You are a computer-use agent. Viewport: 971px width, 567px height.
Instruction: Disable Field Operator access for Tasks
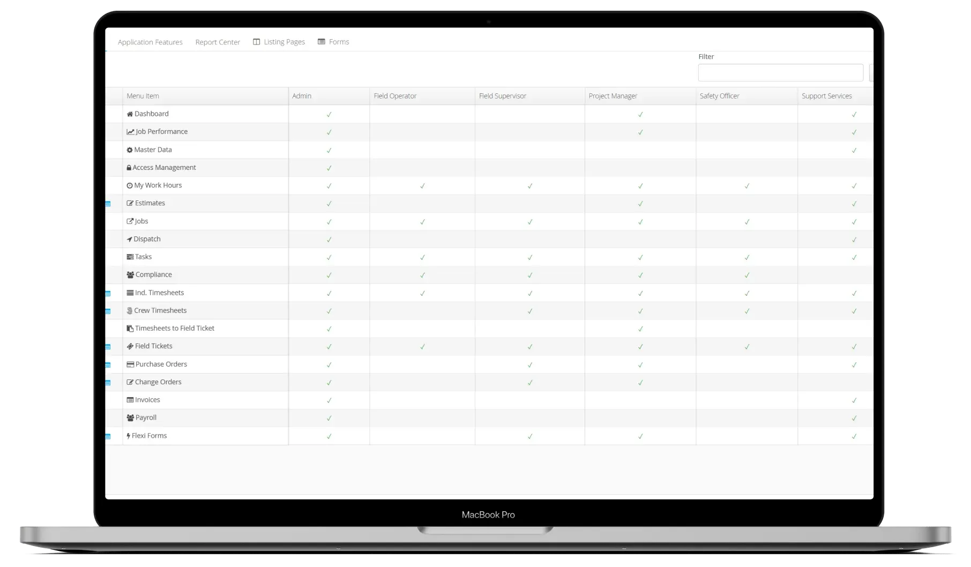pos(422,257)
